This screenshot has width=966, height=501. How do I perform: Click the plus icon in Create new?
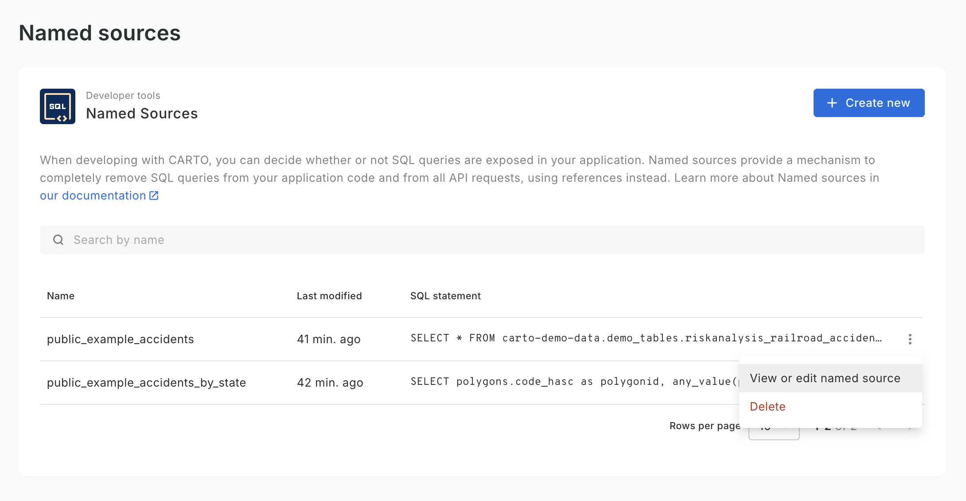point(832,103)
